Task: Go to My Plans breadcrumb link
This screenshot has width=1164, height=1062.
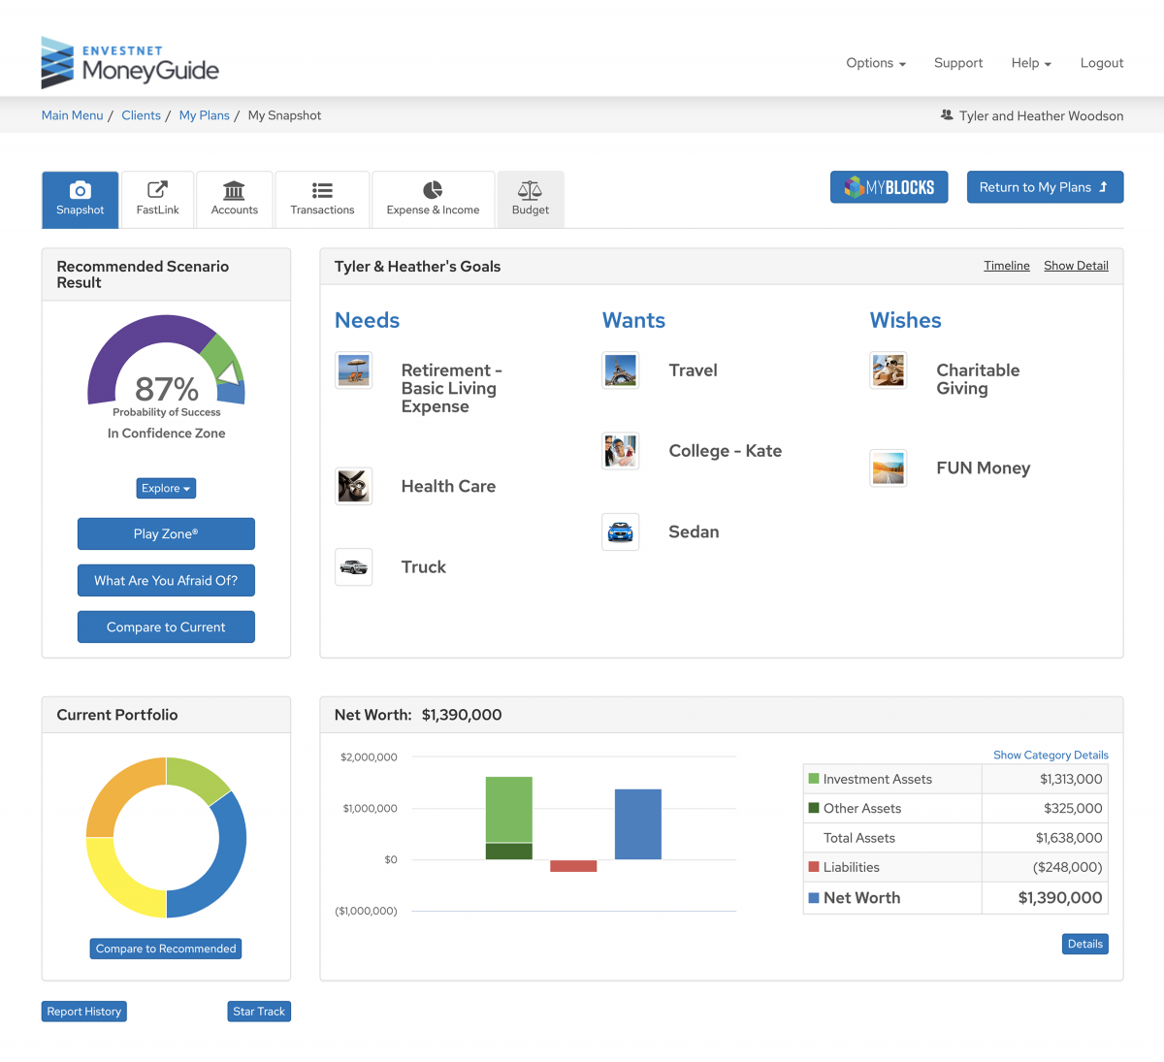Action: [x=204, y=115]
